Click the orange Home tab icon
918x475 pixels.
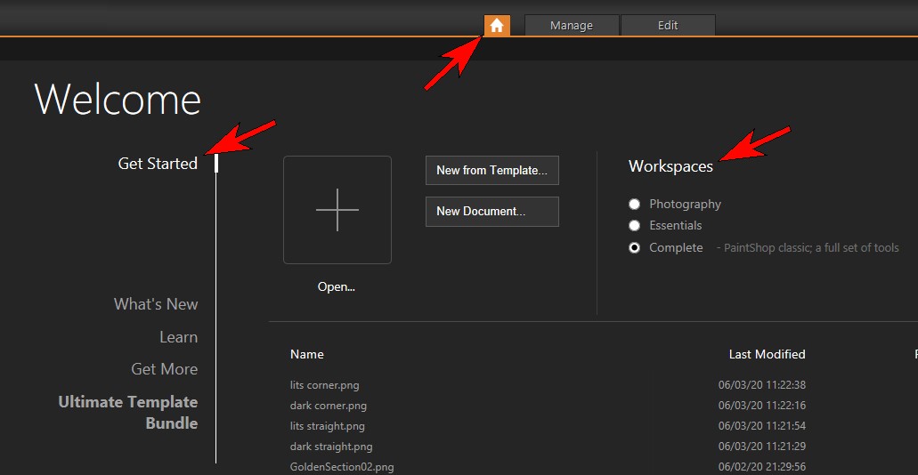pos(497,26)
